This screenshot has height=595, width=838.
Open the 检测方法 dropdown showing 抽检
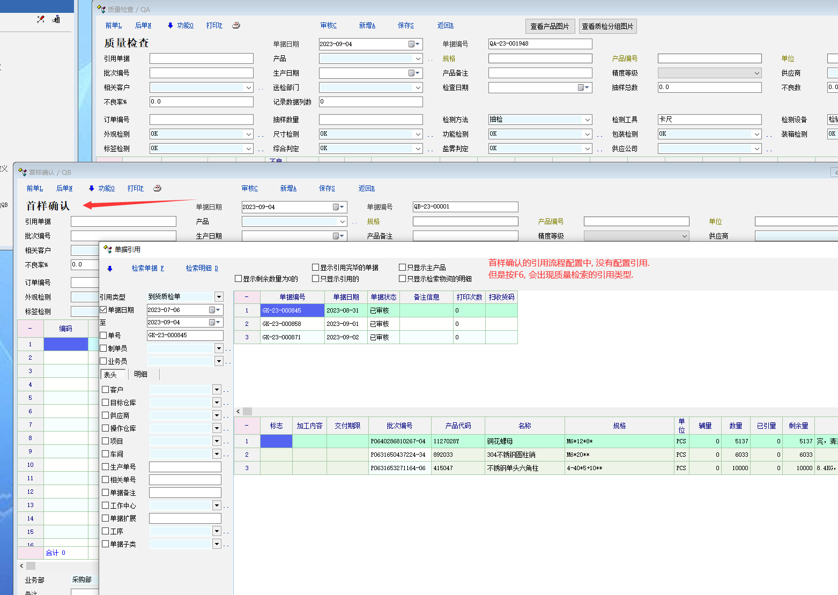(588, 120)
